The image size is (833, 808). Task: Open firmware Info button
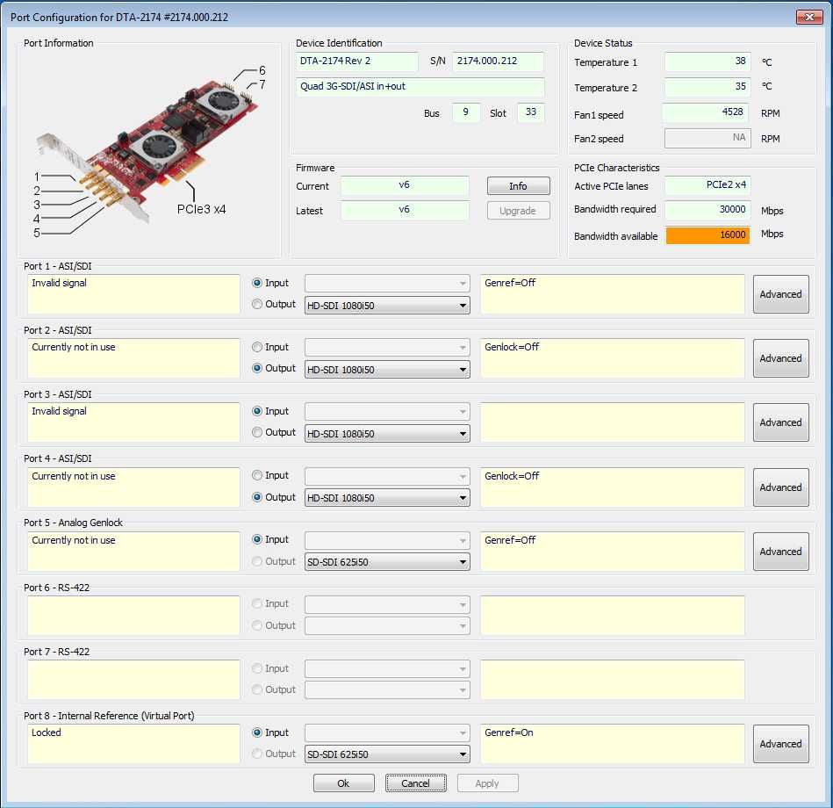[519, 186]
